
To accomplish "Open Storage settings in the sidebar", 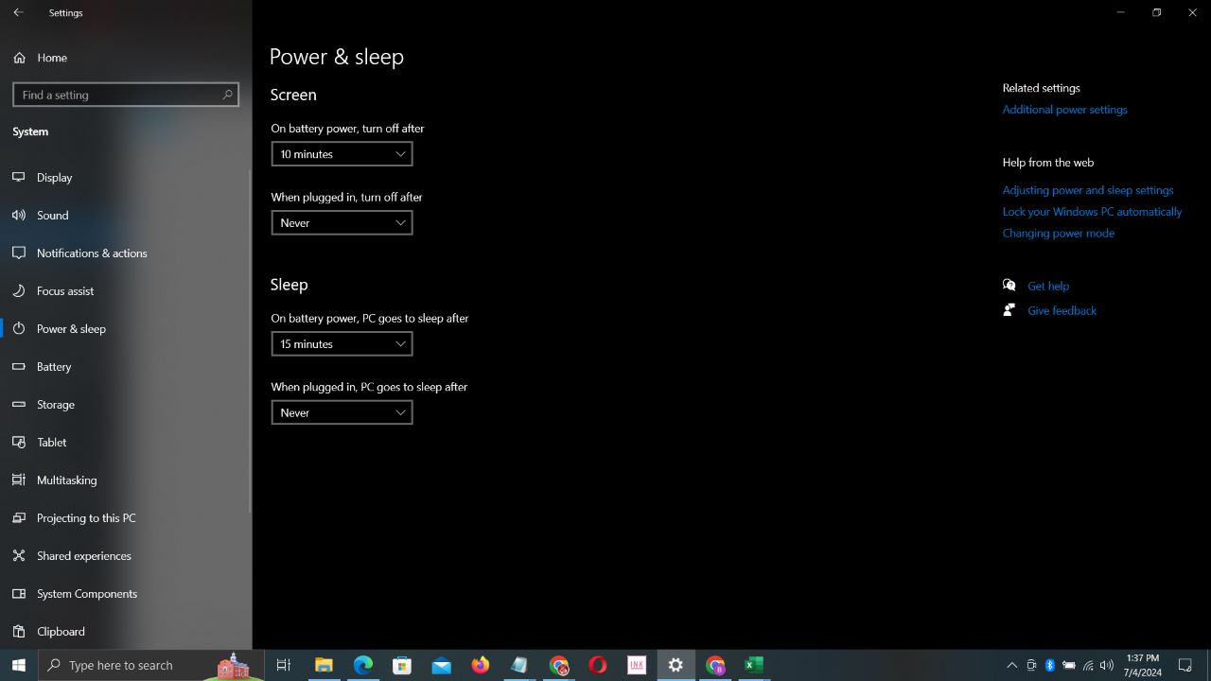I will [126, 404].
